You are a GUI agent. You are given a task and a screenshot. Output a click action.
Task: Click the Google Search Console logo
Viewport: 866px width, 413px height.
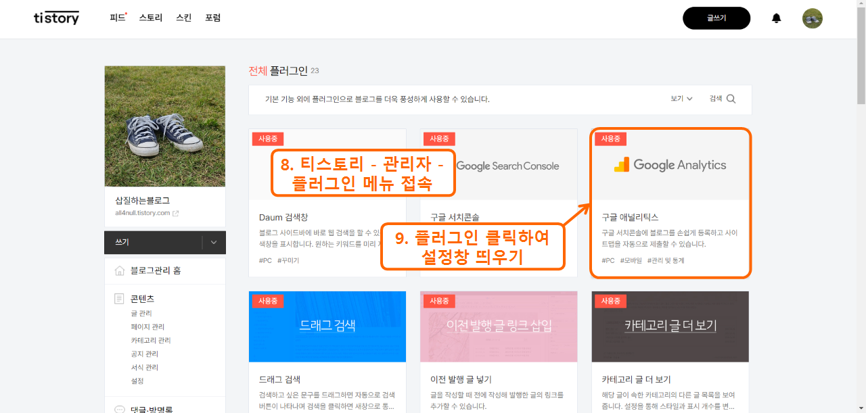click(508, 165)
